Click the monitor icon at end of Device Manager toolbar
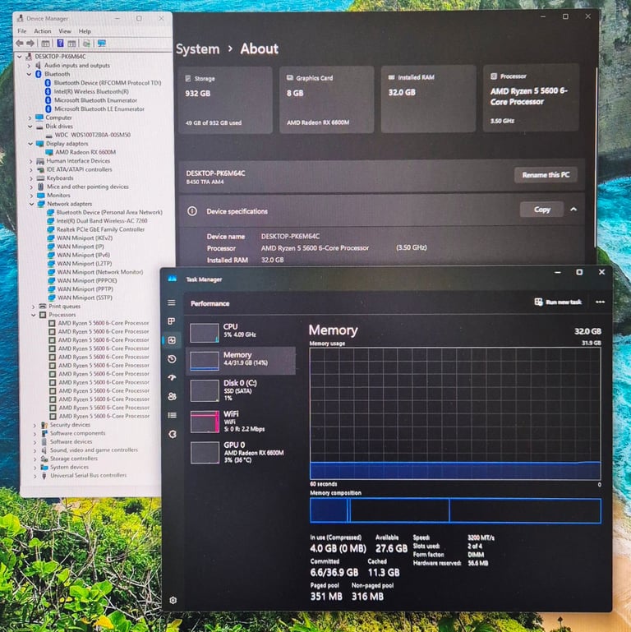This screenshot has height=632, width=631. click(102, 43)
